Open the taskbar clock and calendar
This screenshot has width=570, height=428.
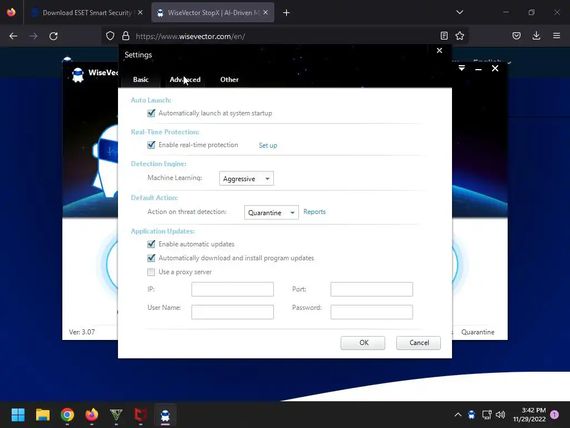click(x=529, y=415)
